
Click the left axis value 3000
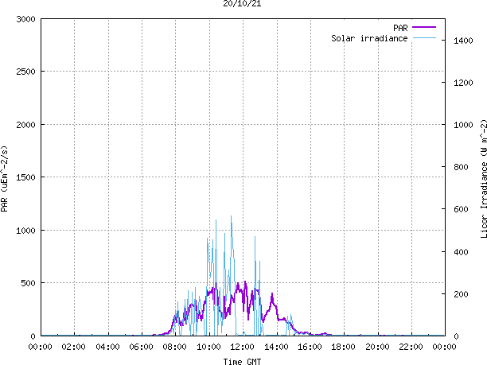tap(25, 19)
